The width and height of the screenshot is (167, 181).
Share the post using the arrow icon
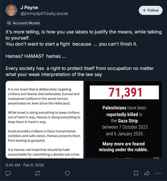(147, 173)
